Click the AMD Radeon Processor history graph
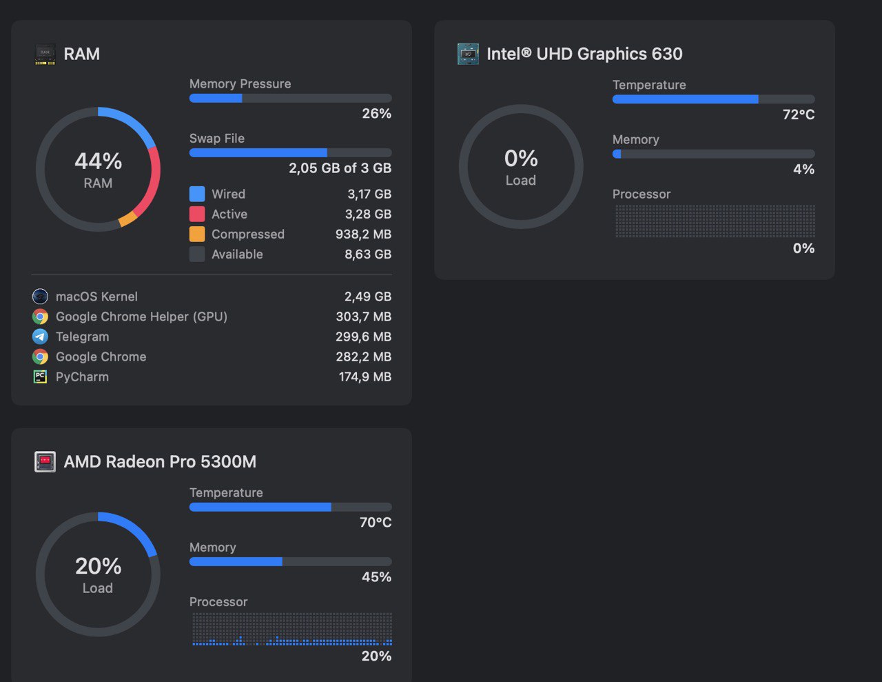 [x=292, y=629]
